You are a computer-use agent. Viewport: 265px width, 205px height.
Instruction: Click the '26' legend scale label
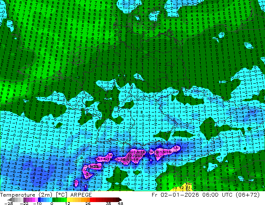tap(88, 203)
